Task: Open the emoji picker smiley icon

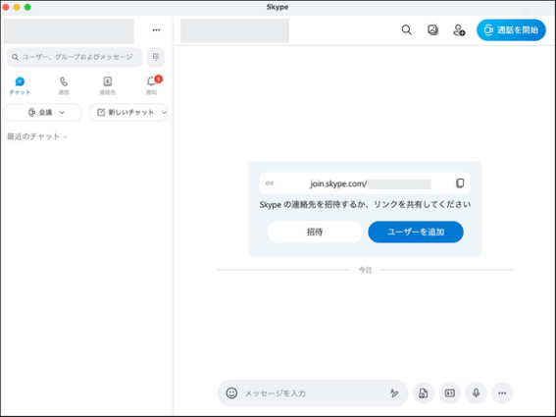Action: [x=231, y=392]
